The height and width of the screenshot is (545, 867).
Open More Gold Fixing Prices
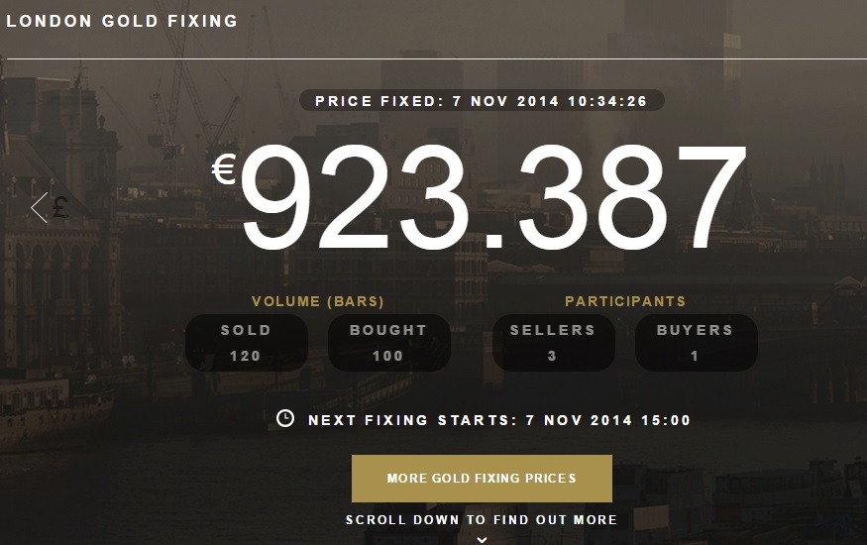[482, 479]
